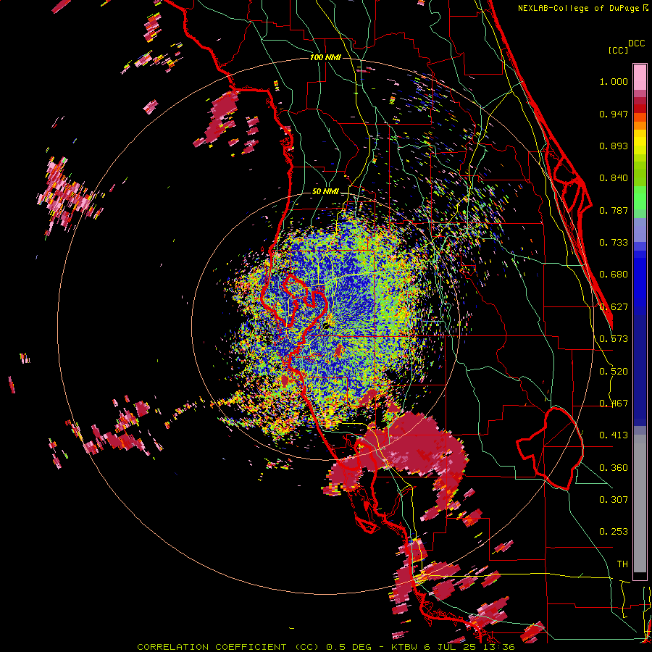Viewport: 652px width, 652px height.
Task: Click the 0.253 color scale label
Action: tap(614, 532)
